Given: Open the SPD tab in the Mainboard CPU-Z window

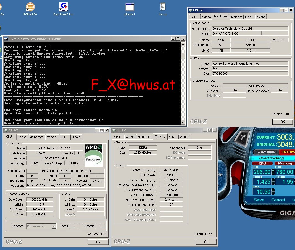Looking at the screenshot, I should click(x=248, y=17).
